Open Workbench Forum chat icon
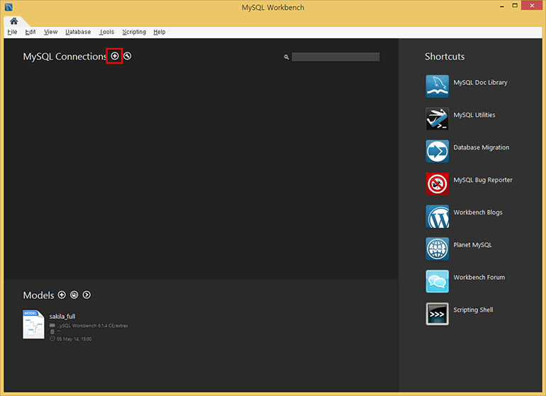This screenshot has height=396, width=546. click(437, 281)
